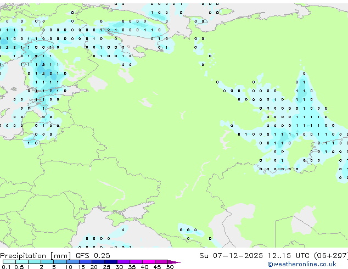Pick the 10–15 mm legend color swatch
Viewport: 348px width, 269px height.
click(72, 262)
